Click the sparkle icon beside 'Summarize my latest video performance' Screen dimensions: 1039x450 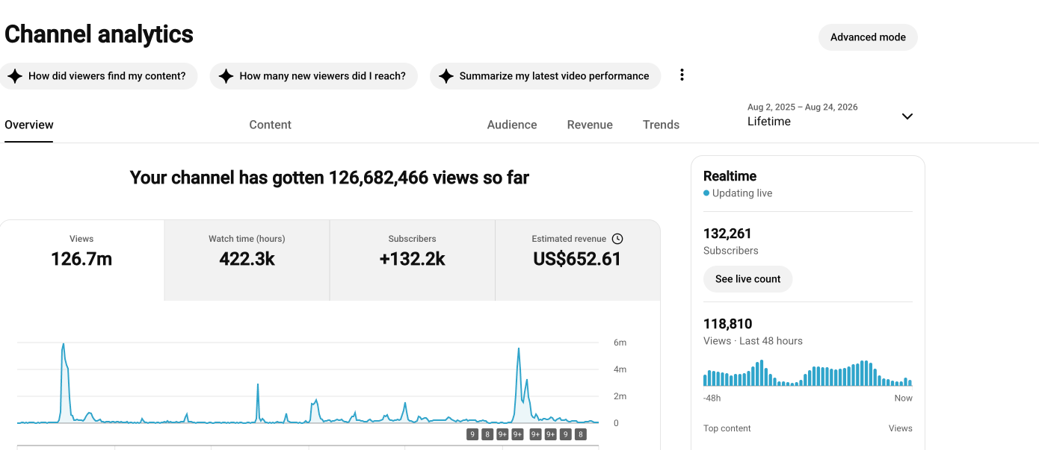[x=446, y=76]
